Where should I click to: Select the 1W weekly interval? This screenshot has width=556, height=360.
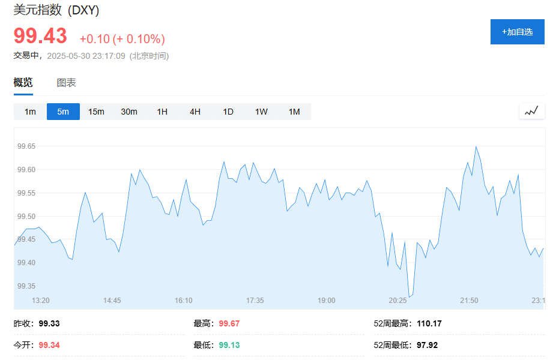coord(261,112)
